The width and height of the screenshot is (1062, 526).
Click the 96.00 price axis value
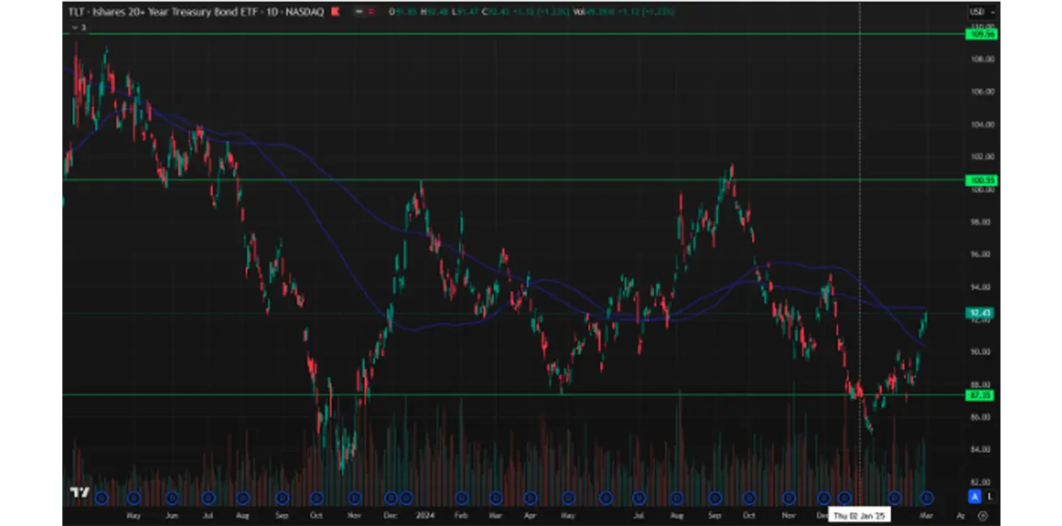pyautogui.click(x=980, y=254)
